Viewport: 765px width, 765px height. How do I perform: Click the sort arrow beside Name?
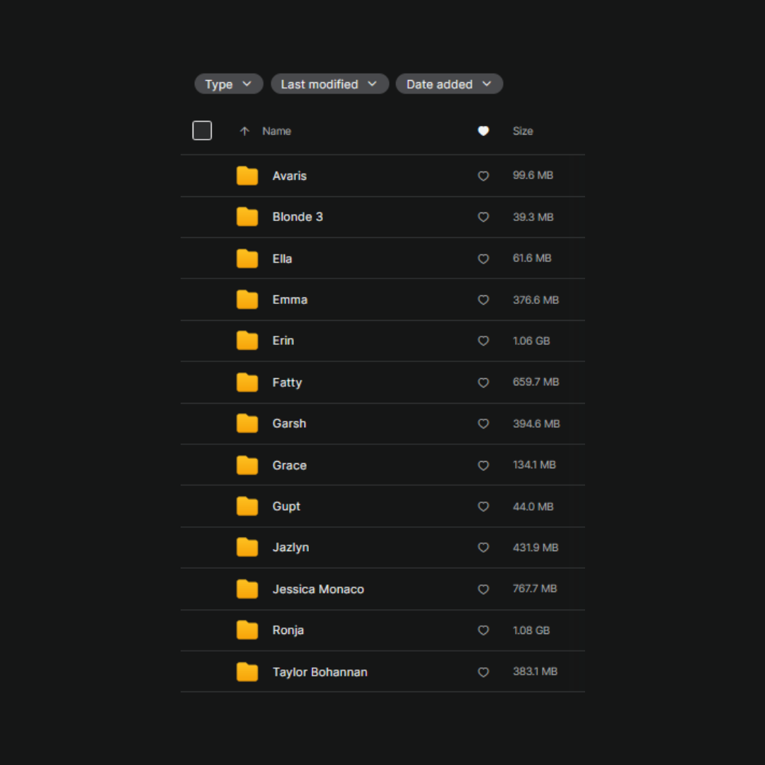pos(244,131)
